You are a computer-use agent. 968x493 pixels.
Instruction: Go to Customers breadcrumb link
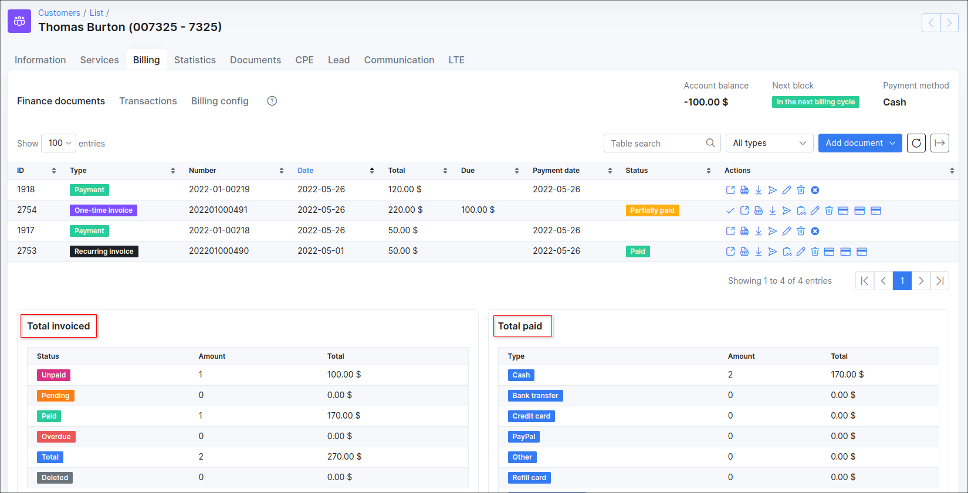[59, 13]
